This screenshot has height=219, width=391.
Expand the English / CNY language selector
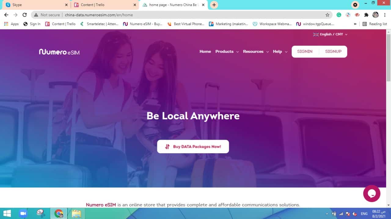[330, 34]
